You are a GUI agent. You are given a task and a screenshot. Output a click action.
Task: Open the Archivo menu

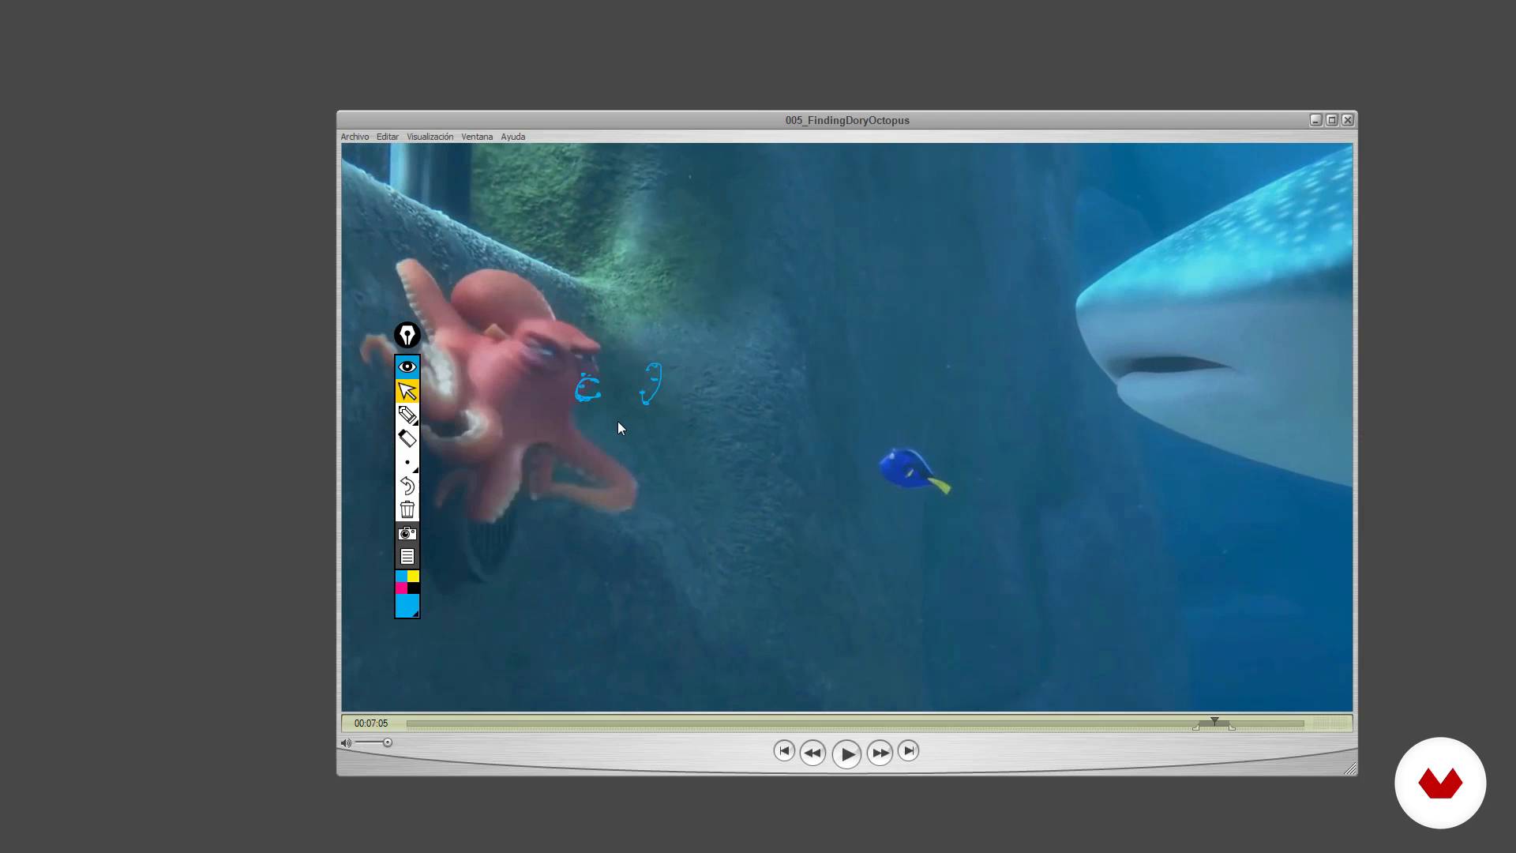tap(355, 137)
